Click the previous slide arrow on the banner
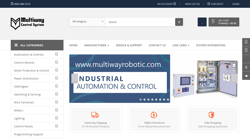 [74, 78]
